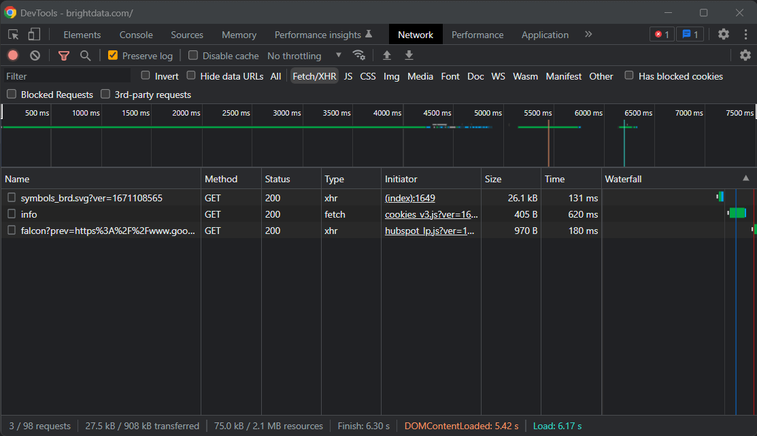The width and height of the screenshot is (757, 436).
Task: Uncheck Preserve log
Action: tap(115, 55)
